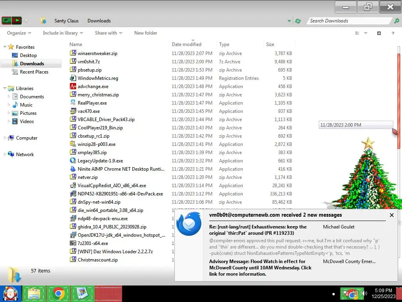This screenshot has height=302, width=402.
Task: Select the 7z2301-x64.exe icon
Action: click(73, 243)
